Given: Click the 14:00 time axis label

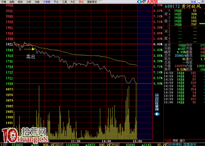Looking at the screenshot, I should [x=106, y=141].
